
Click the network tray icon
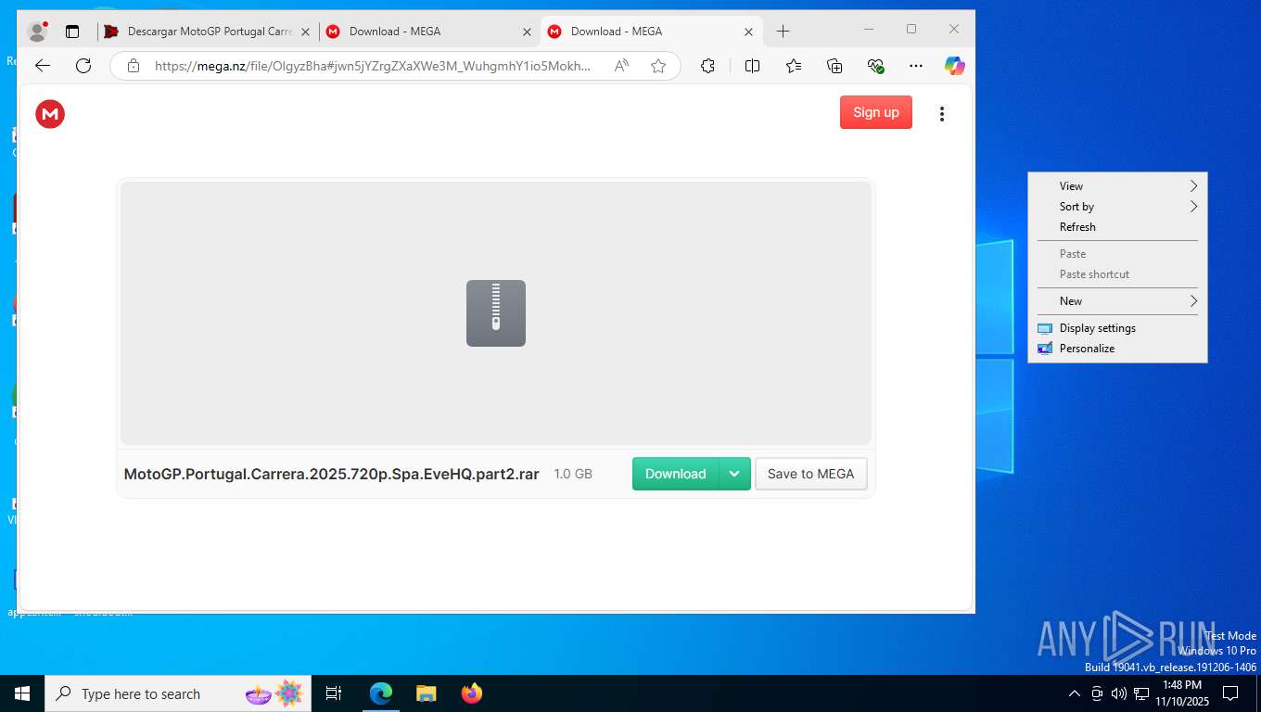point(1141,693)
